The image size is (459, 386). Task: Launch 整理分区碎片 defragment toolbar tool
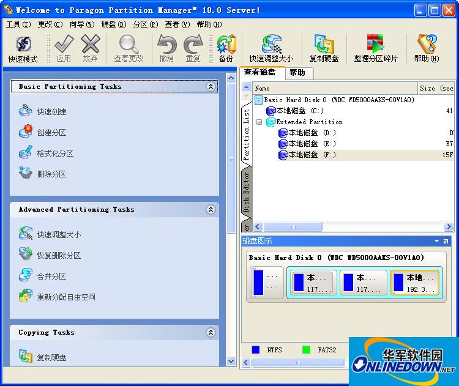tap(376, 49)
